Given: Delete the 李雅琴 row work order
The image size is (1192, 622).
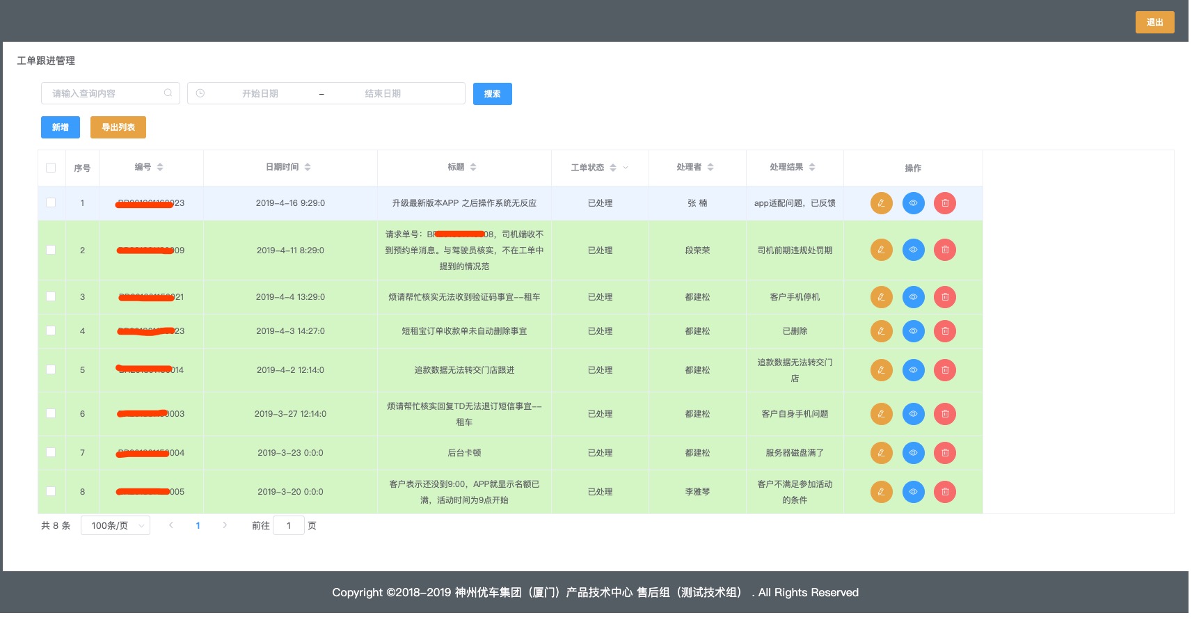Looking at the screenshot, I should pos(945,492).
